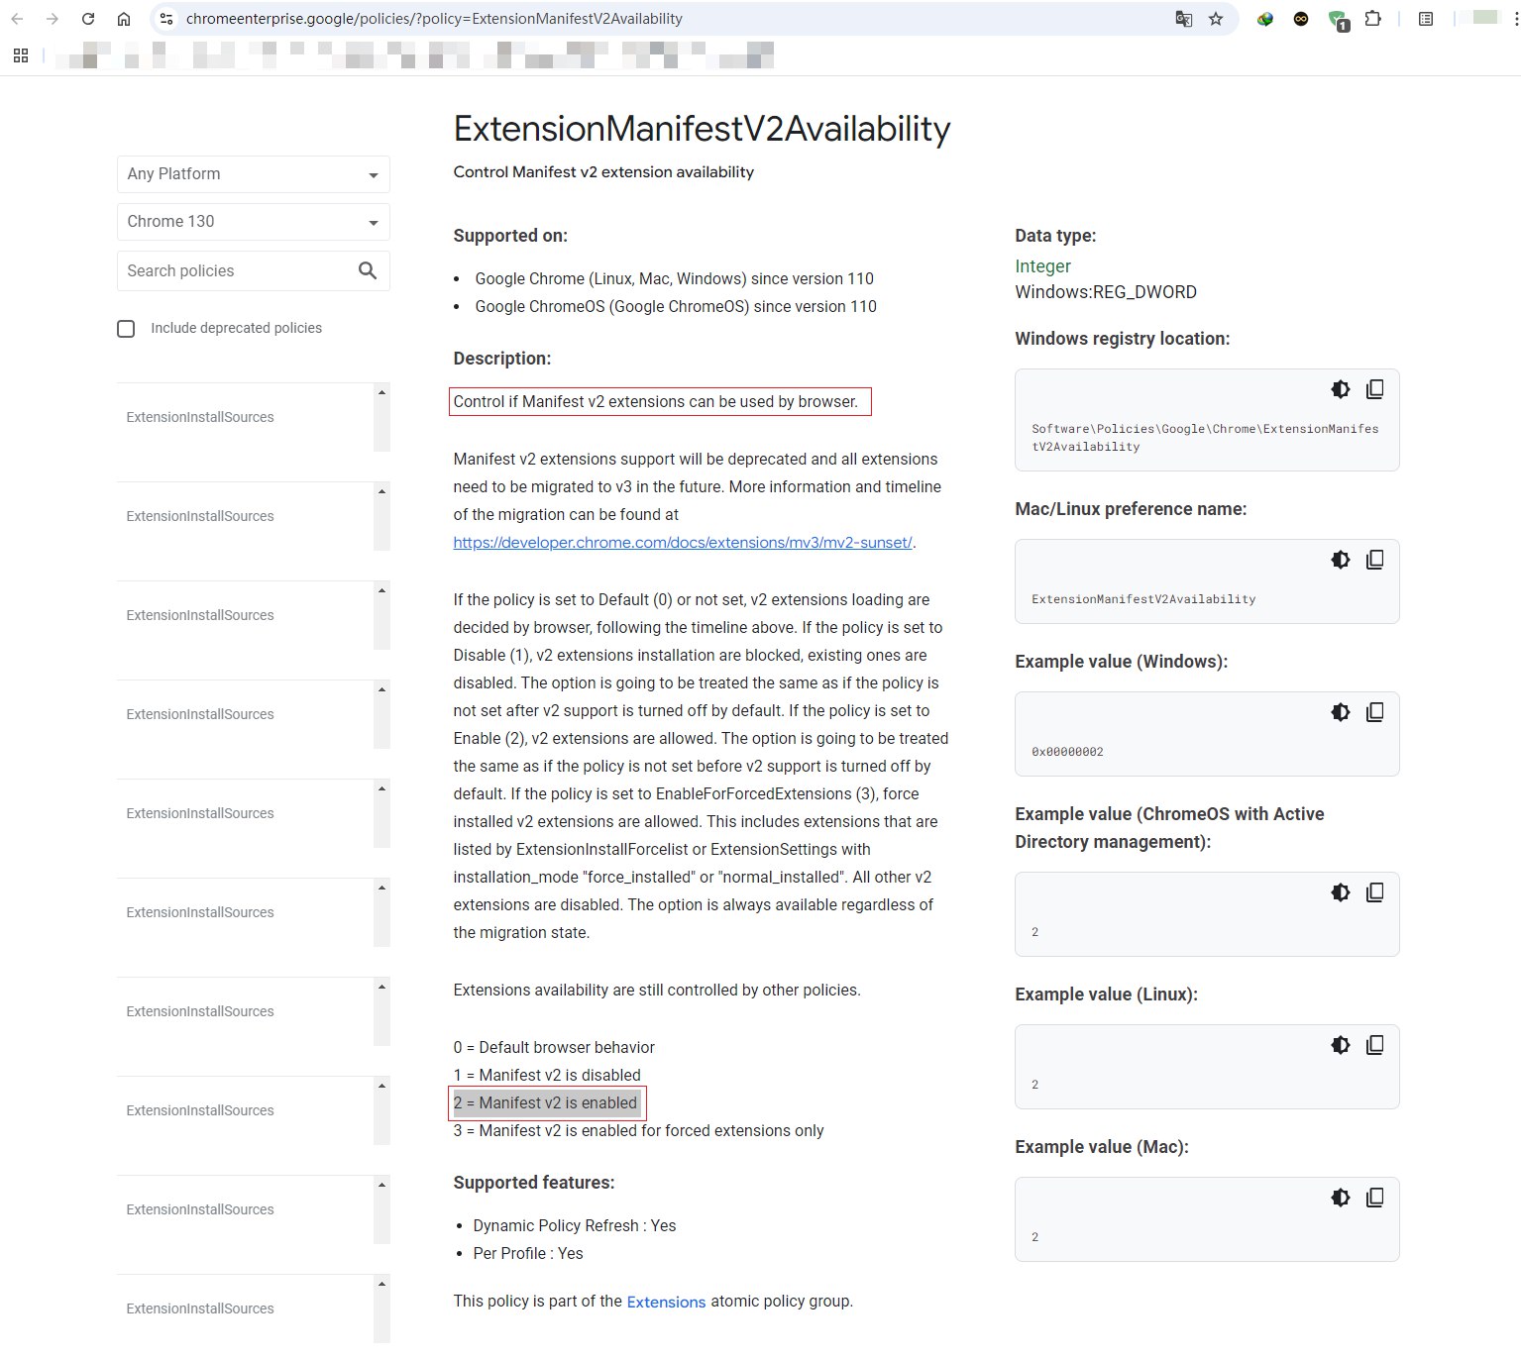Open the apps grid in bookmarks bar
This screenshot has height=1360, width=1521.
21,55
